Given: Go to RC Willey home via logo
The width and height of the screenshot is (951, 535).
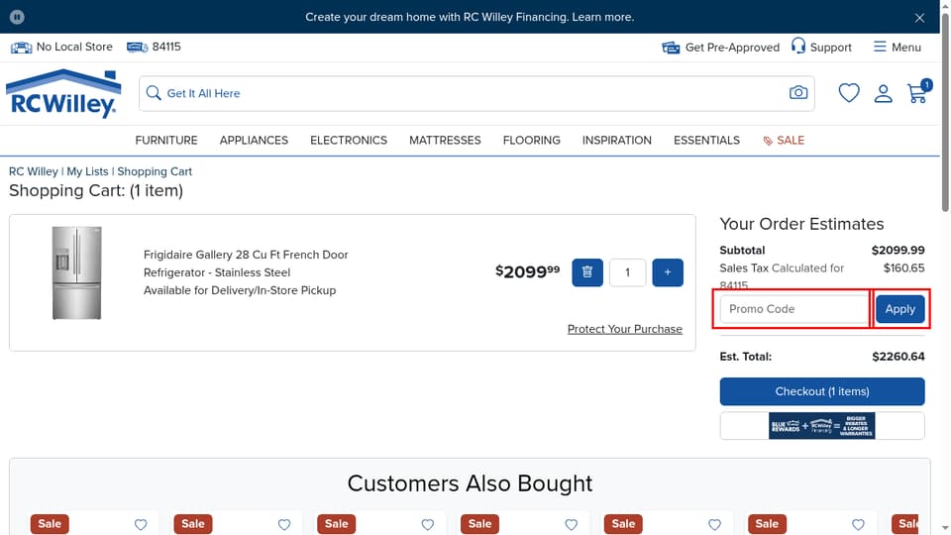Looking at the screenshot, I should (63, 93).
